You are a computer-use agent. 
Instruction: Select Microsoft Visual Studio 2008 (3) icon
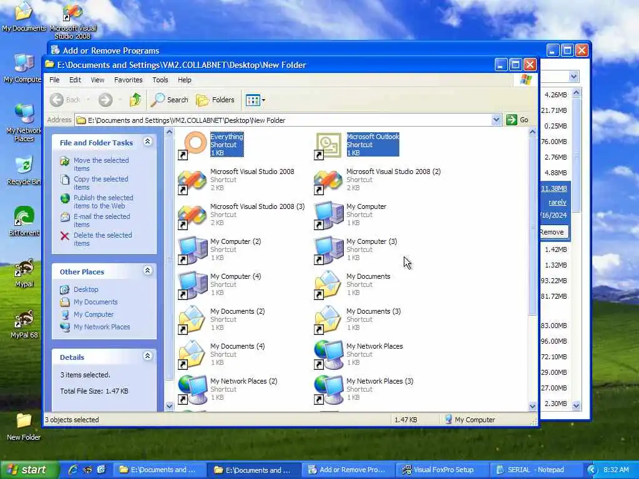pyautogui.click(x=192, y=215)
